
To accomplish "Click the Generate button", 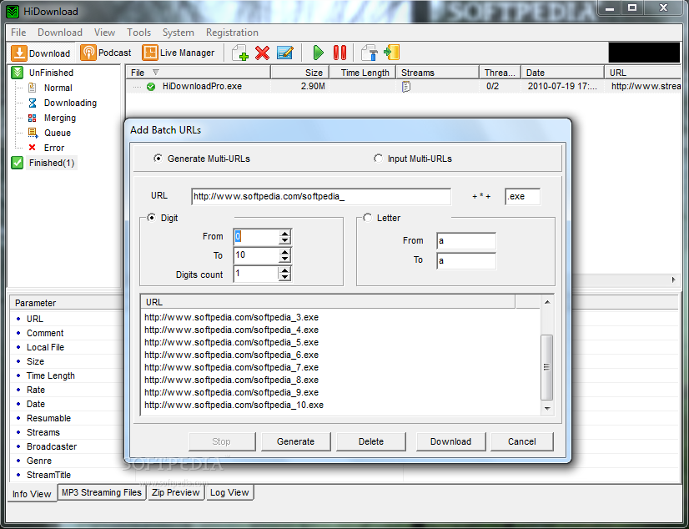I will pyautogui.click(x=296, y=441).
